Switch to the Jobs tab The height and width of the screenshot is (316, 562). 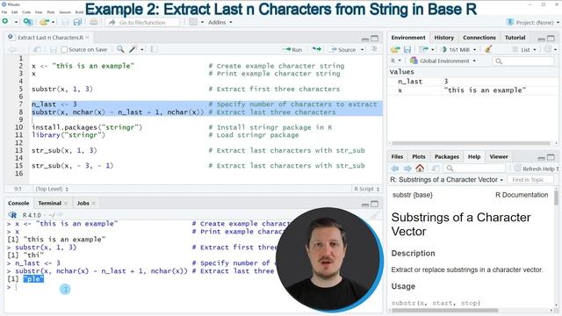83,203
